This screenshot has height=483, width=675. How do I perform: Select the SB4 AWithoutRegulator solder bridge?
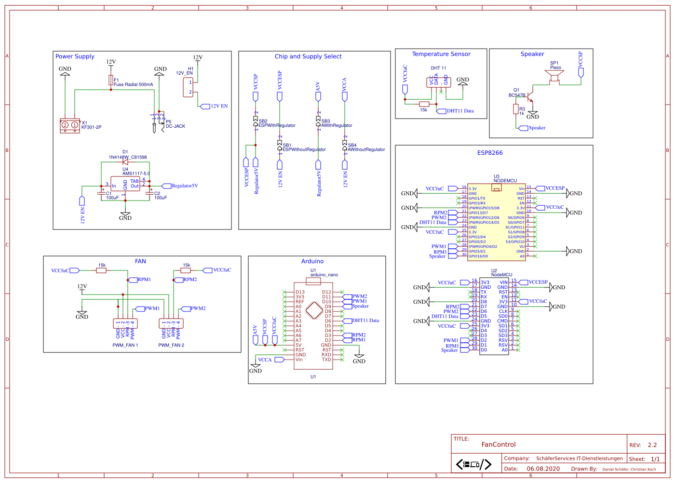coord(345,146)
